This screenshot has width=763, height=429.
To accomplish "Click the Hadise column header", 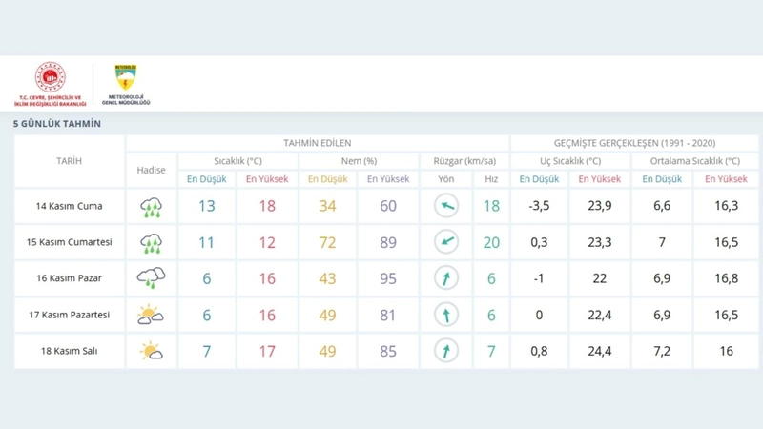I will click(x=151, y=170).
